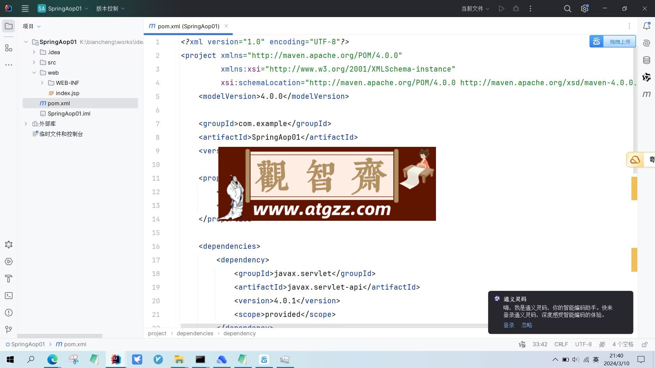Click 忽略 in the notification
The width and height of the screenshot is (655, 368).
tap(527, 325)
